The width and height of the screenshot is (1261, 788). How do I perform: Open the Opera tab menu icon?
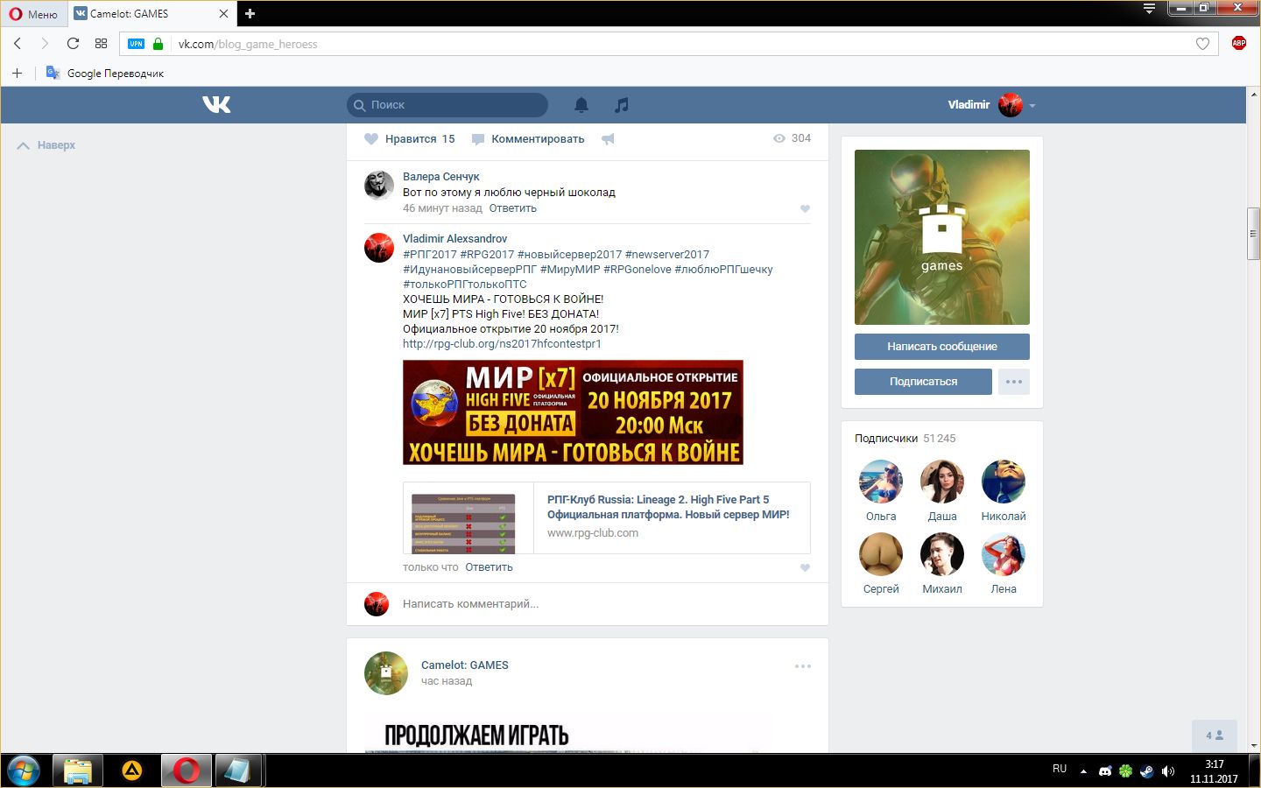1149,9
